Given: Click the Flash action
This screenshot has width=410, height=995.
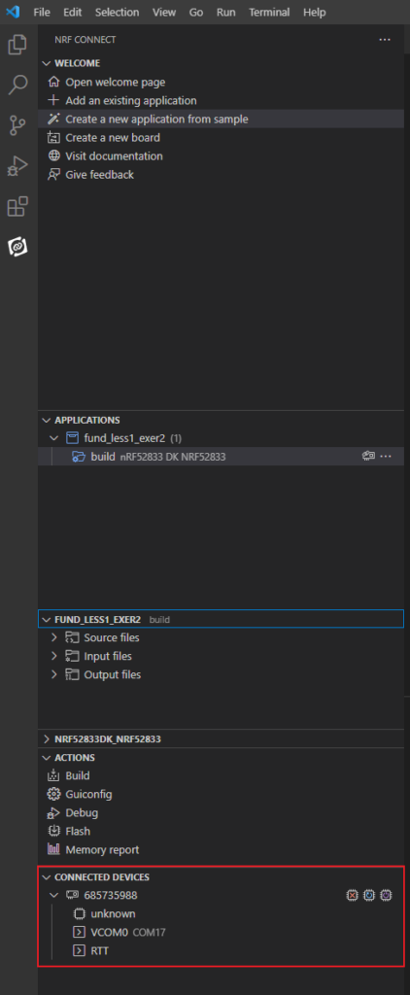Looking at the screenshot, I should (78, 832).
